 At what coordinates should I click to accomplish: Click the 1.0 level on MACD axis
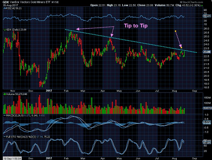206,115
